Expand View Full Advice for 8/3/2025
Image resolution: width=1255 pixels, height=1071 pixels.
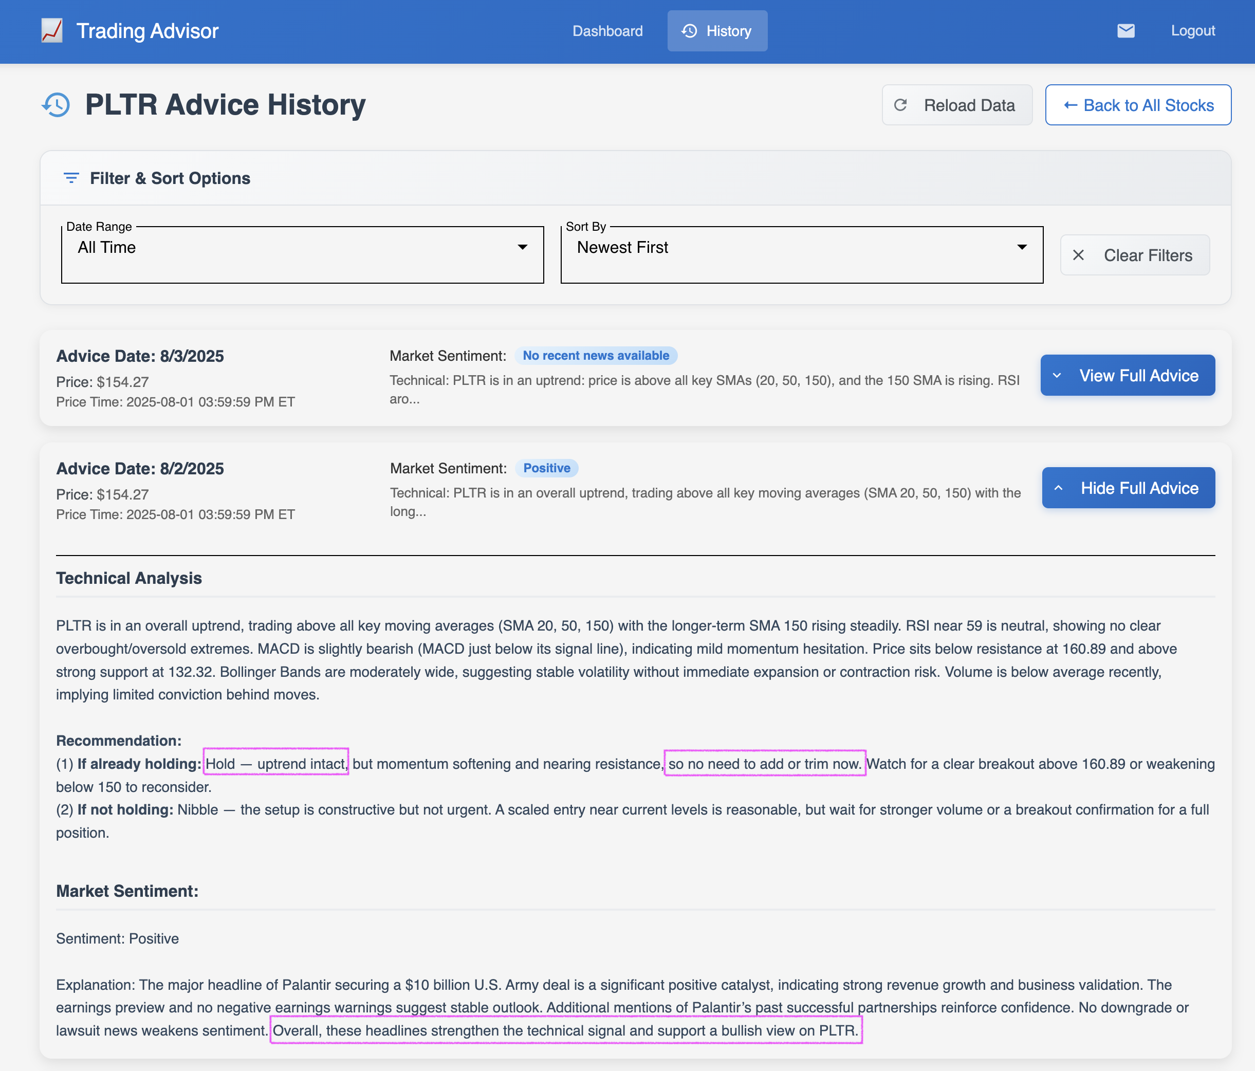coord(1127,376)
